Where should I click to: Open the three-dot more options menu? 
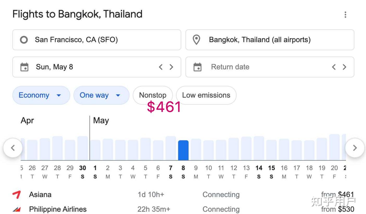coord(345,15)
